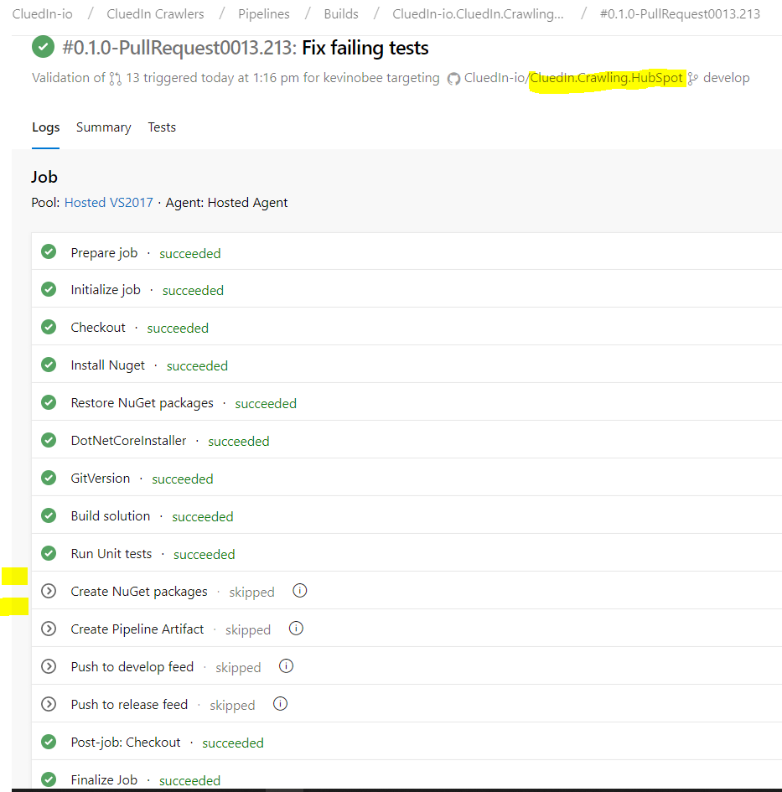Screen dimensions: 782x792
Task: Select the Push to release feed step label
Action: [x=129, y=705]
